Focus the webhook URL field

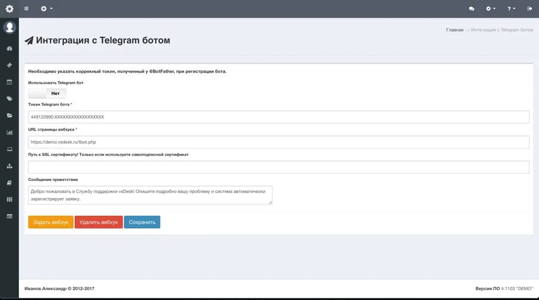tap(278, 142)
